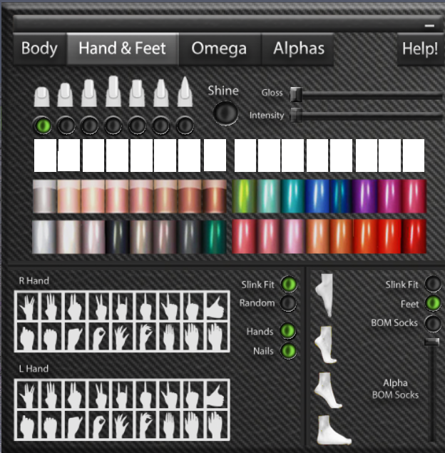Viewport: 445px width, 453px height.
Task: Pick the purple nail polish swatch
Action: tap(364, 196)
